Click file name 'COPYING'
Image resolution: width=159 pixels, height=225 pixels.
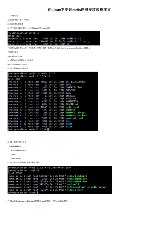70,90
